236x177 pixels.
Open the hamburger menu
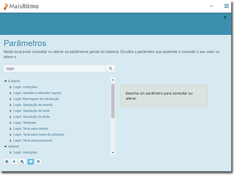[226, 6]
